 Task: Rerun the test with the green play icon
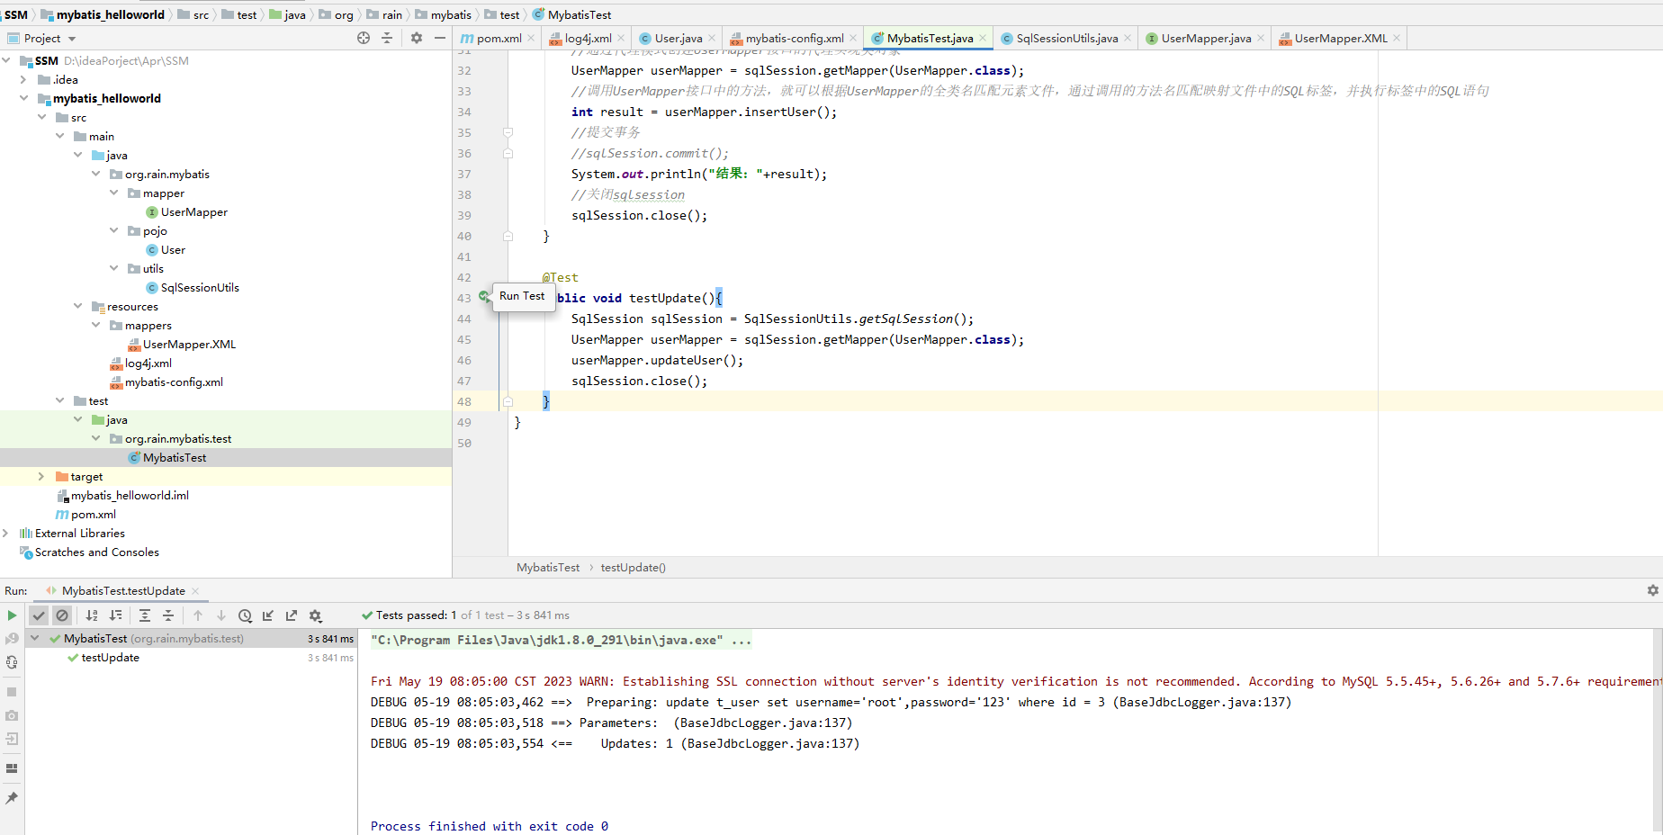click(12, 615)
